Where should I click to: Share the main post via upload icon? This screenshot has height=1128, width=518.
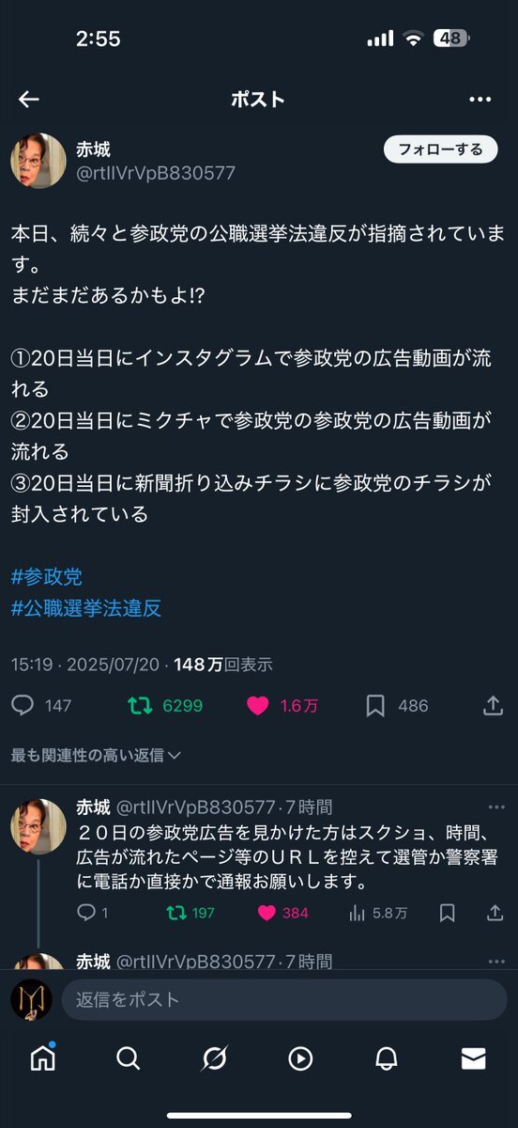tap(494, 706)
